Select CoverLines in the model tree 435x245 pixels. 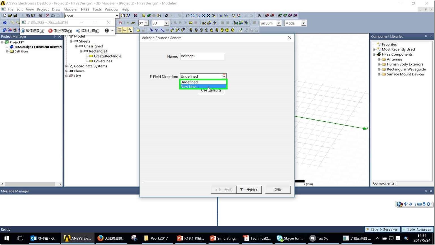pyautogui.click(x=103, y=61)
